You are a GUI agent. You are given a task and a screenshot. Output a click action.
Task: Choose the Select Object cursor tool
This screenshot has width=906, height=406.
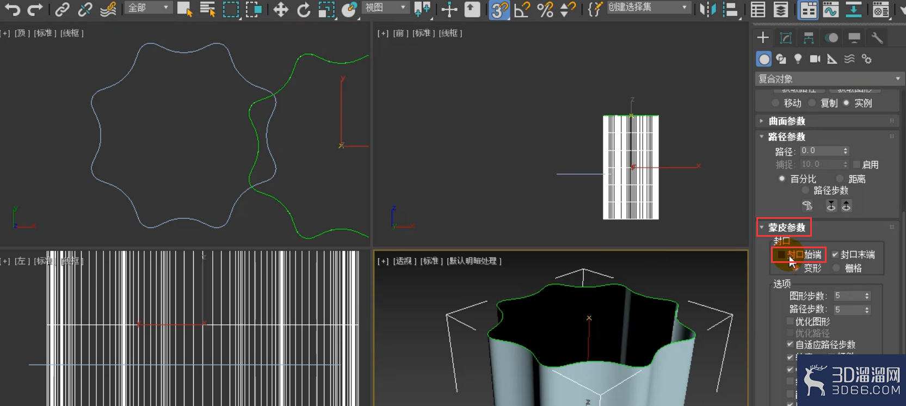tap(185, 9)
